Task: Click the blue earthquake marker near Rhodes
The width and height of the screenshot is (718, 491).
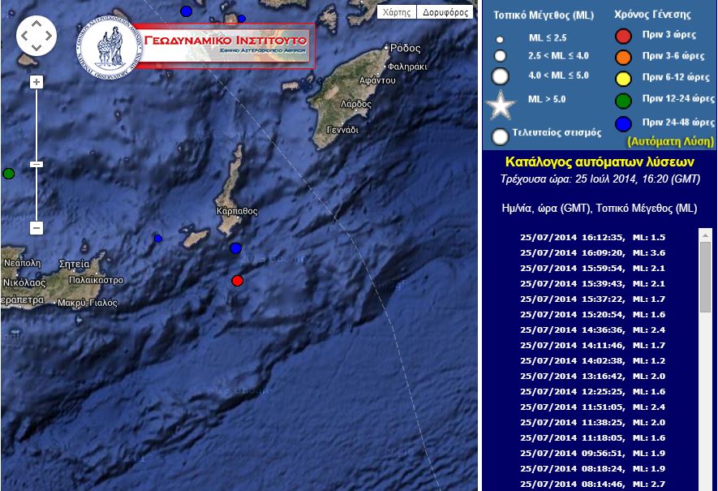Action: pos(242,17)
